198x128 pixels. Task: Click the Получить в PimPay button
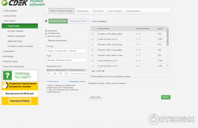[x=20, y=101]
